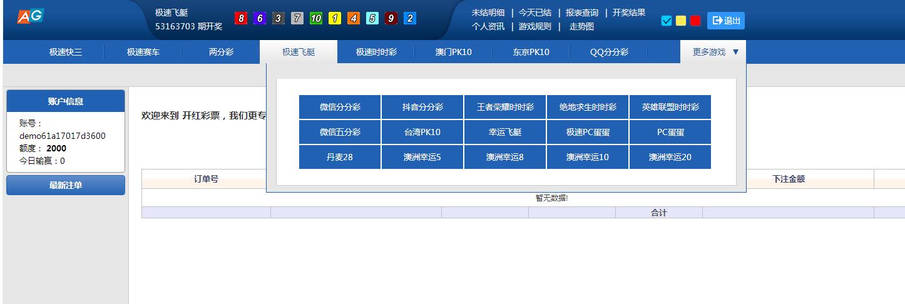Click the red number 8 ball
Image resolution: width=905 pixels, height=304 pixels.
(241, 19)
